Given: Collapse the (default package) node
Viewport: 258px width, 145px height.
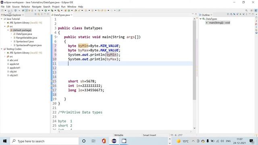Looking at the screenshot, I should pyautogui.click(x=8, y=30).
